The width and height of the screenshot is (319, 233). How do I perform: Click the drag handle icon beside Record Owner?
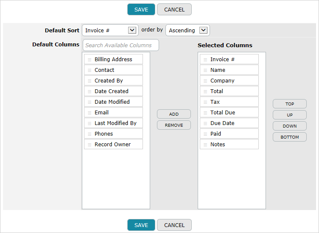90,144
